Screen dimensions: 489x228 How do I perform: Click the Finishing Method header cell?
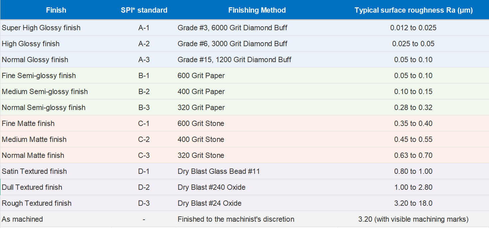(x=257, y=10)
